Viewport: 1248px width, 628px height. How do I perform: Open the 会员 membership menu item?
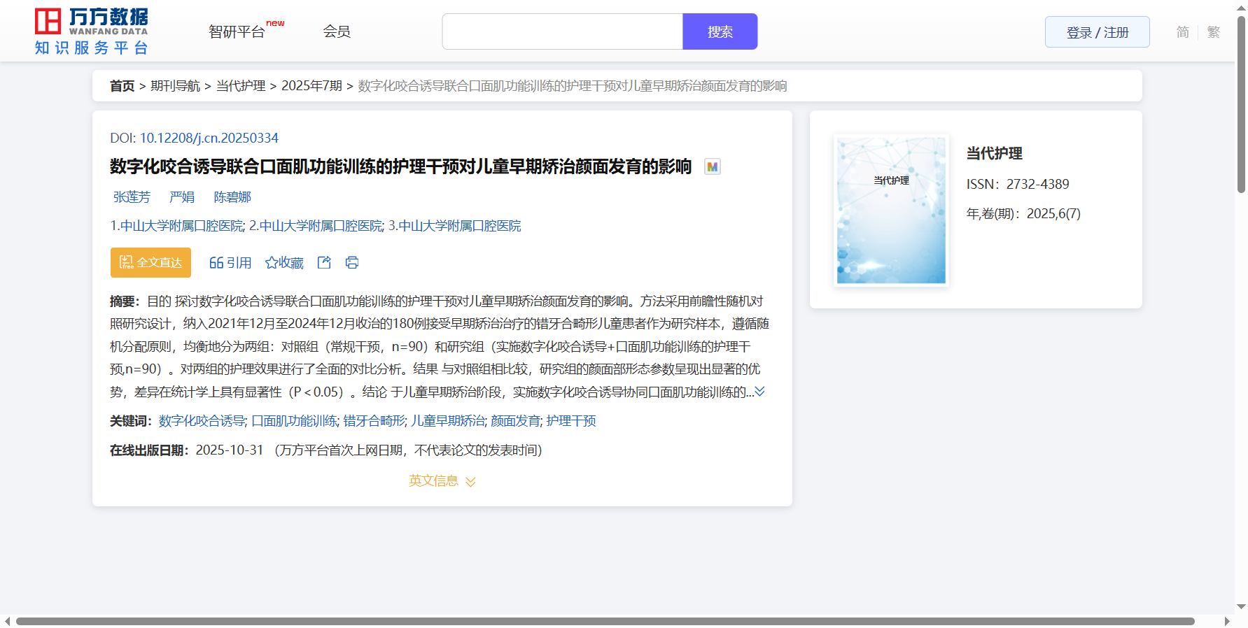pyautogui.click(x=337, y=31)
